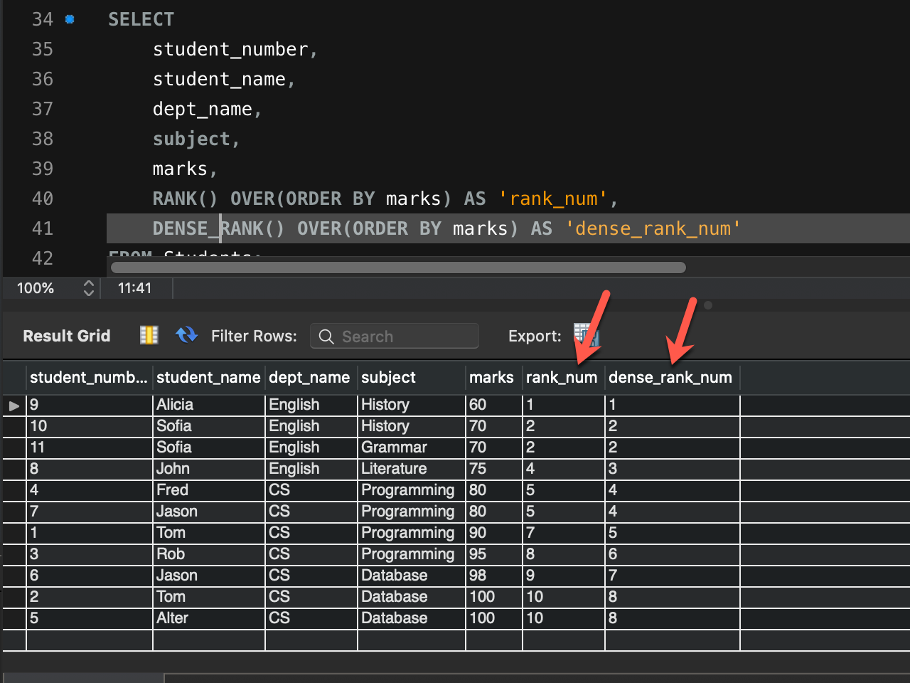Click the row pointer arrow beside student 9
This screenshot has width=910, height=683.
coord(14,405)
